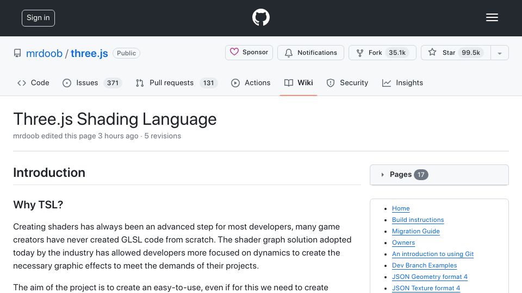Screen dimensions: 522x293
Task: Click the Public visibility badge
Action: (126, 53)
